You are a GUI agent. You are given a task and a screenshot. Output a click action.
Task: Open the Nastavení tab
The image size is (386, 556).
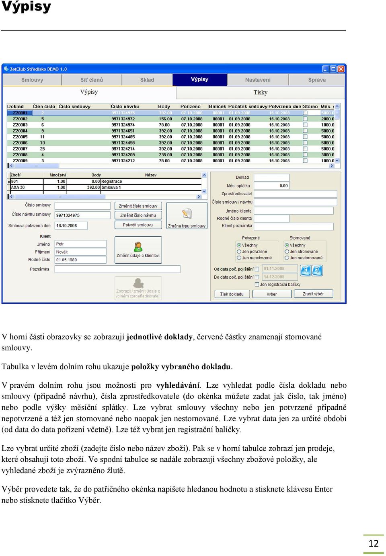258,80
